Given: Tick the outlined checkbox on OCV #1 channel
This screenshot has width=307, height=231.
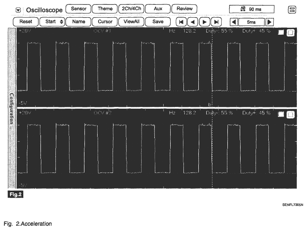Looking at the screenshot, I should (290, 33).
